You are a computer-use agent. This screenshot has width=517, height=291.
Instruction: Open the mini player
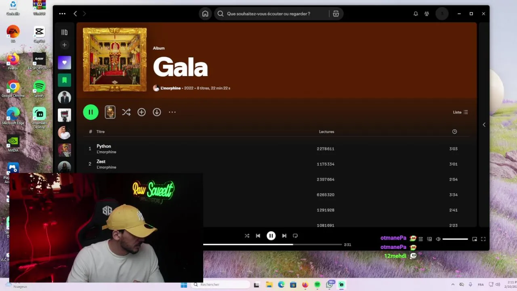click(x=475, y=239)
